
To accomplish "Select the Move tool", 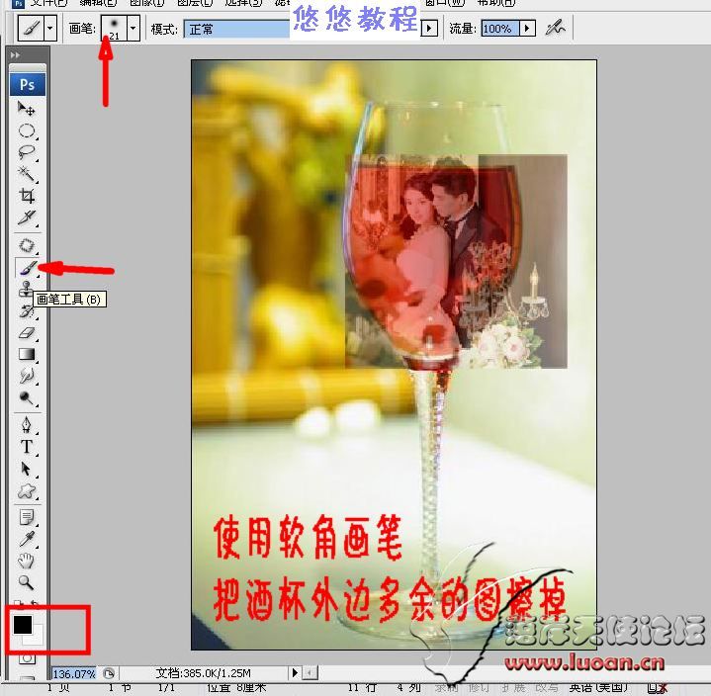I will tap(27, 109).
